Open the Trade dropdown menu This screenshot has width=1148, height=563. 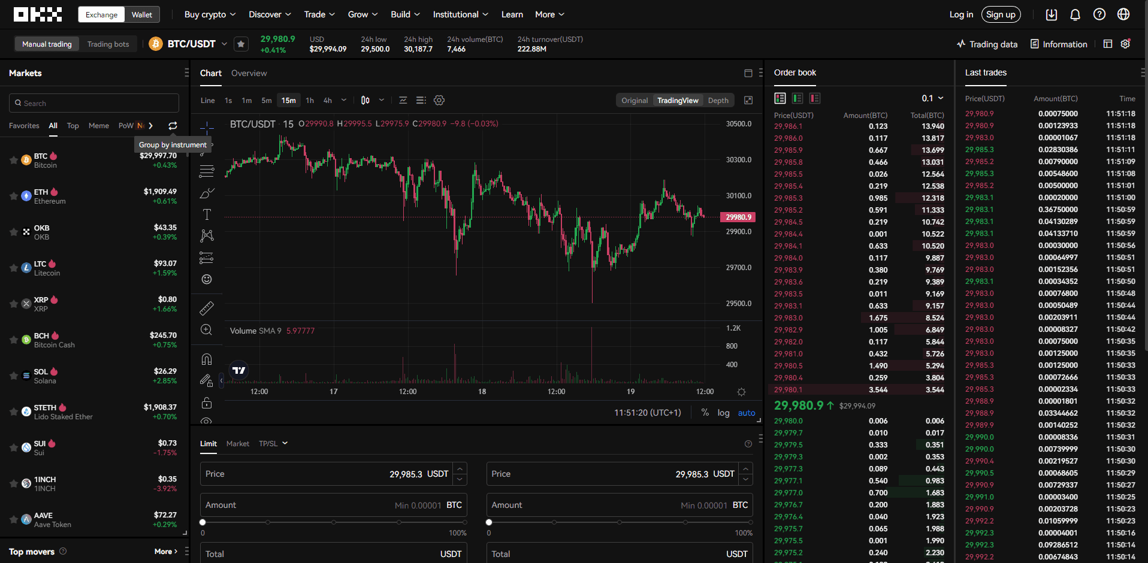pos(319,14)
